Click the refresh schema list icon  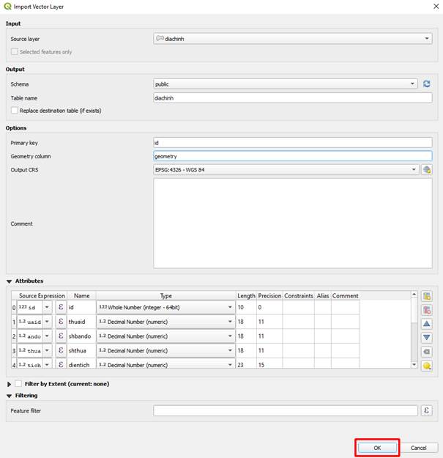[x=427, y=84]
